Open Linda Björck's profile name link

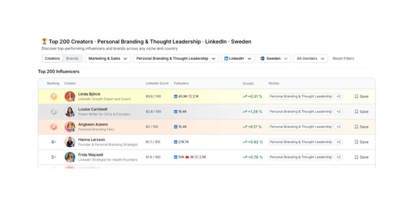[x=89, y=94]
